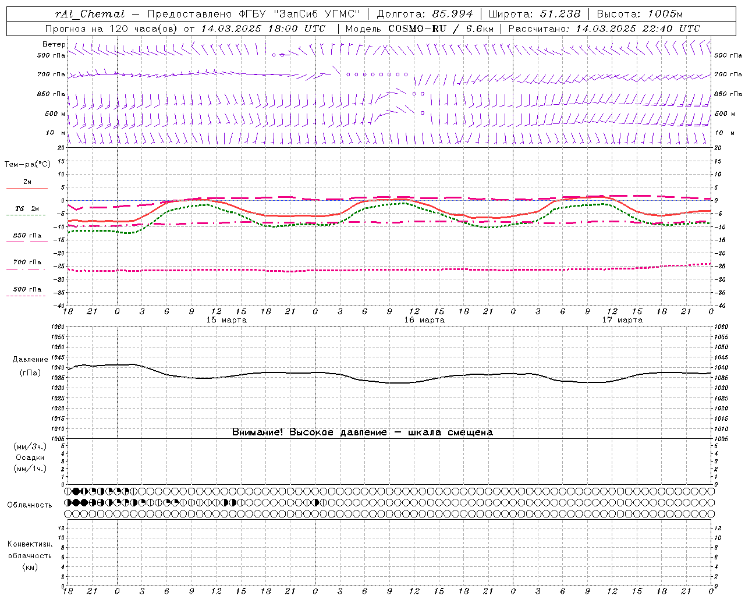Click the ФГБУ "ЗапСиб УГМС" provider text

[300, 14]
